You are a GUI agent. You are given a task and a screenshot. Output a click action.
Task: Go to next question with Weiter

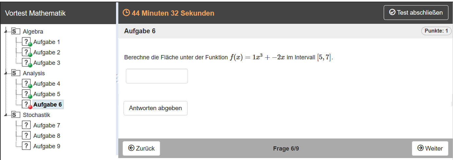coord(430,148)
